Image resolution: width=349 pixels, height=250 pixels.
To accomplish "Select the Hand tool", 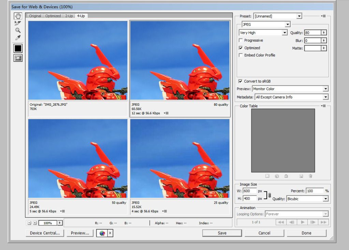I will pyautogui.click(x=18, y=16).
